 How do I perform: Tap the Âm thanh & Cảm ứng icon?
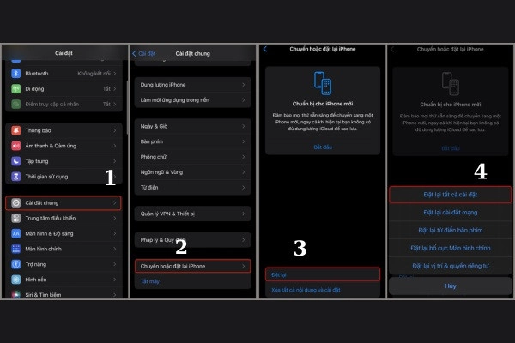point(15,146)
